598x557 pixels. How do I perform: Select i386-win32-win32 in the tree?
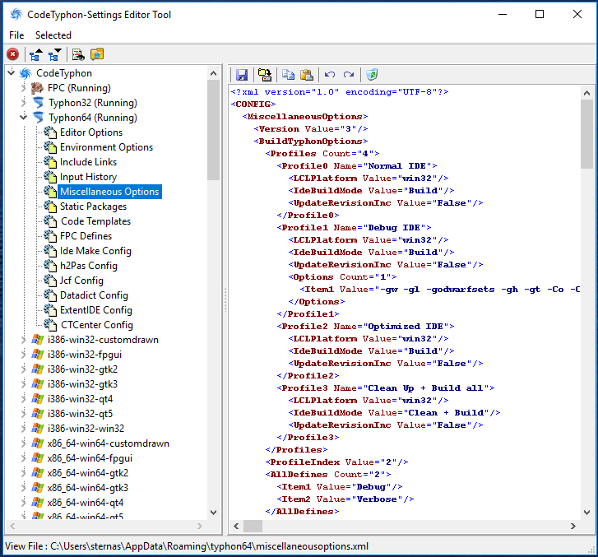pos(86,429)
